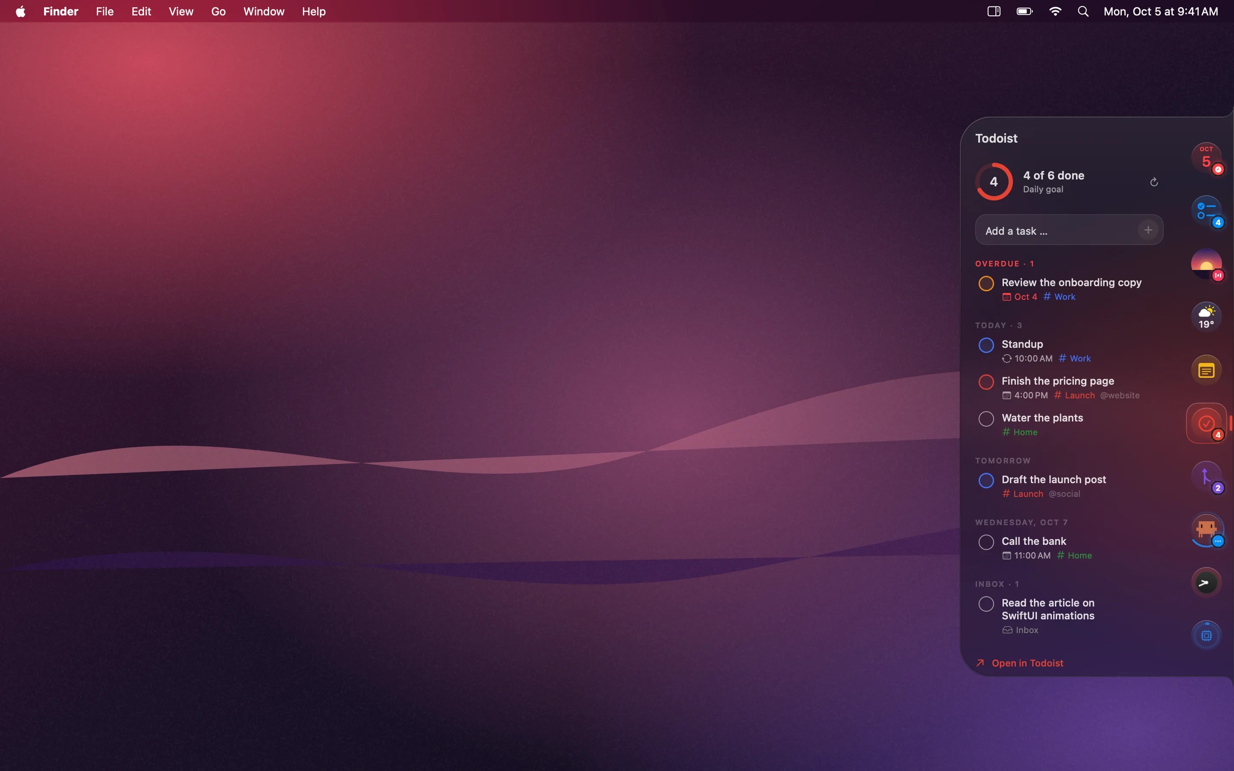
Task: Open the purple merge-arrow widget icon
Action: click(x=1207, y=477)
